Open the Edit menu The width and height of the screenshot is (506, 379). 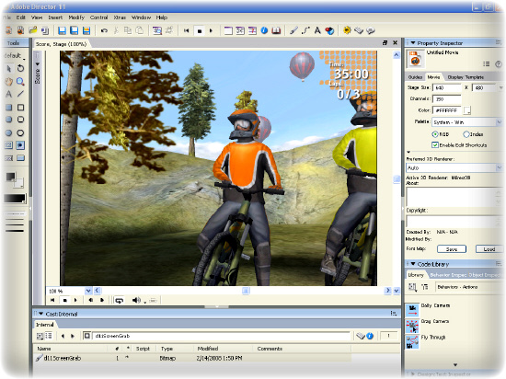click(x=20, y=17)
